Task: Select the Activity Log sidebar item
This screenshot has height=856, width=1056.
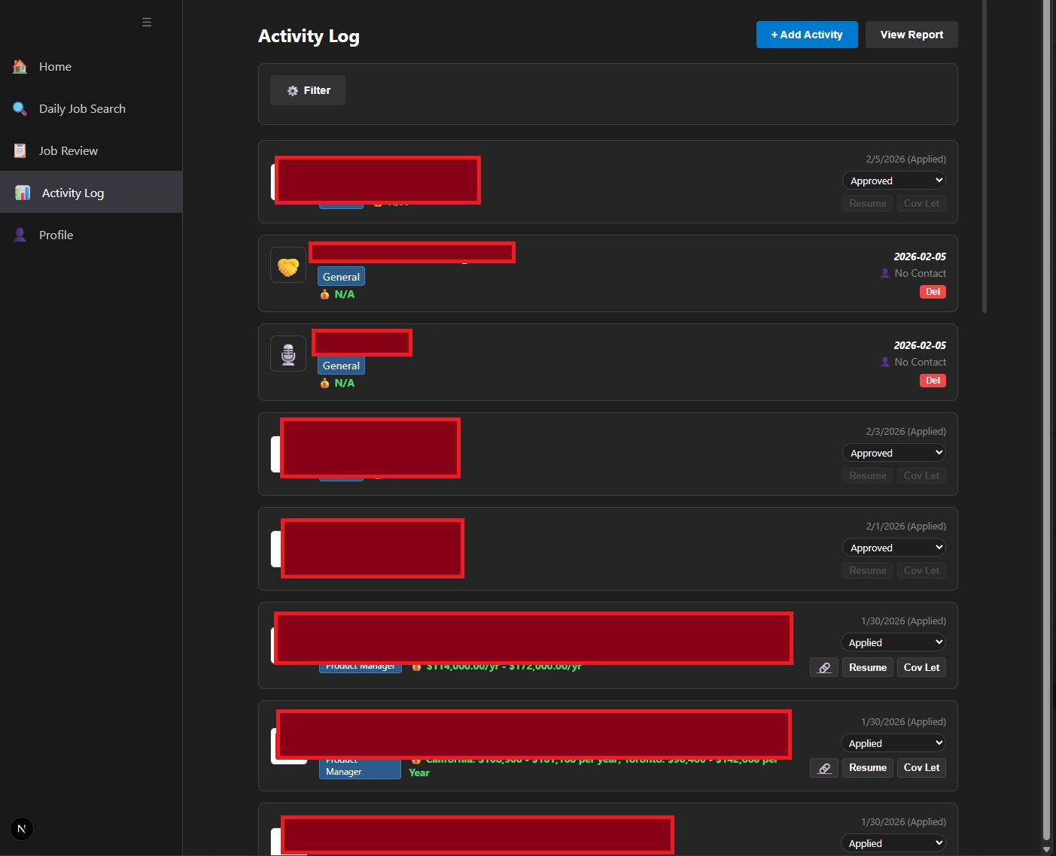Action: click(73, 193)
